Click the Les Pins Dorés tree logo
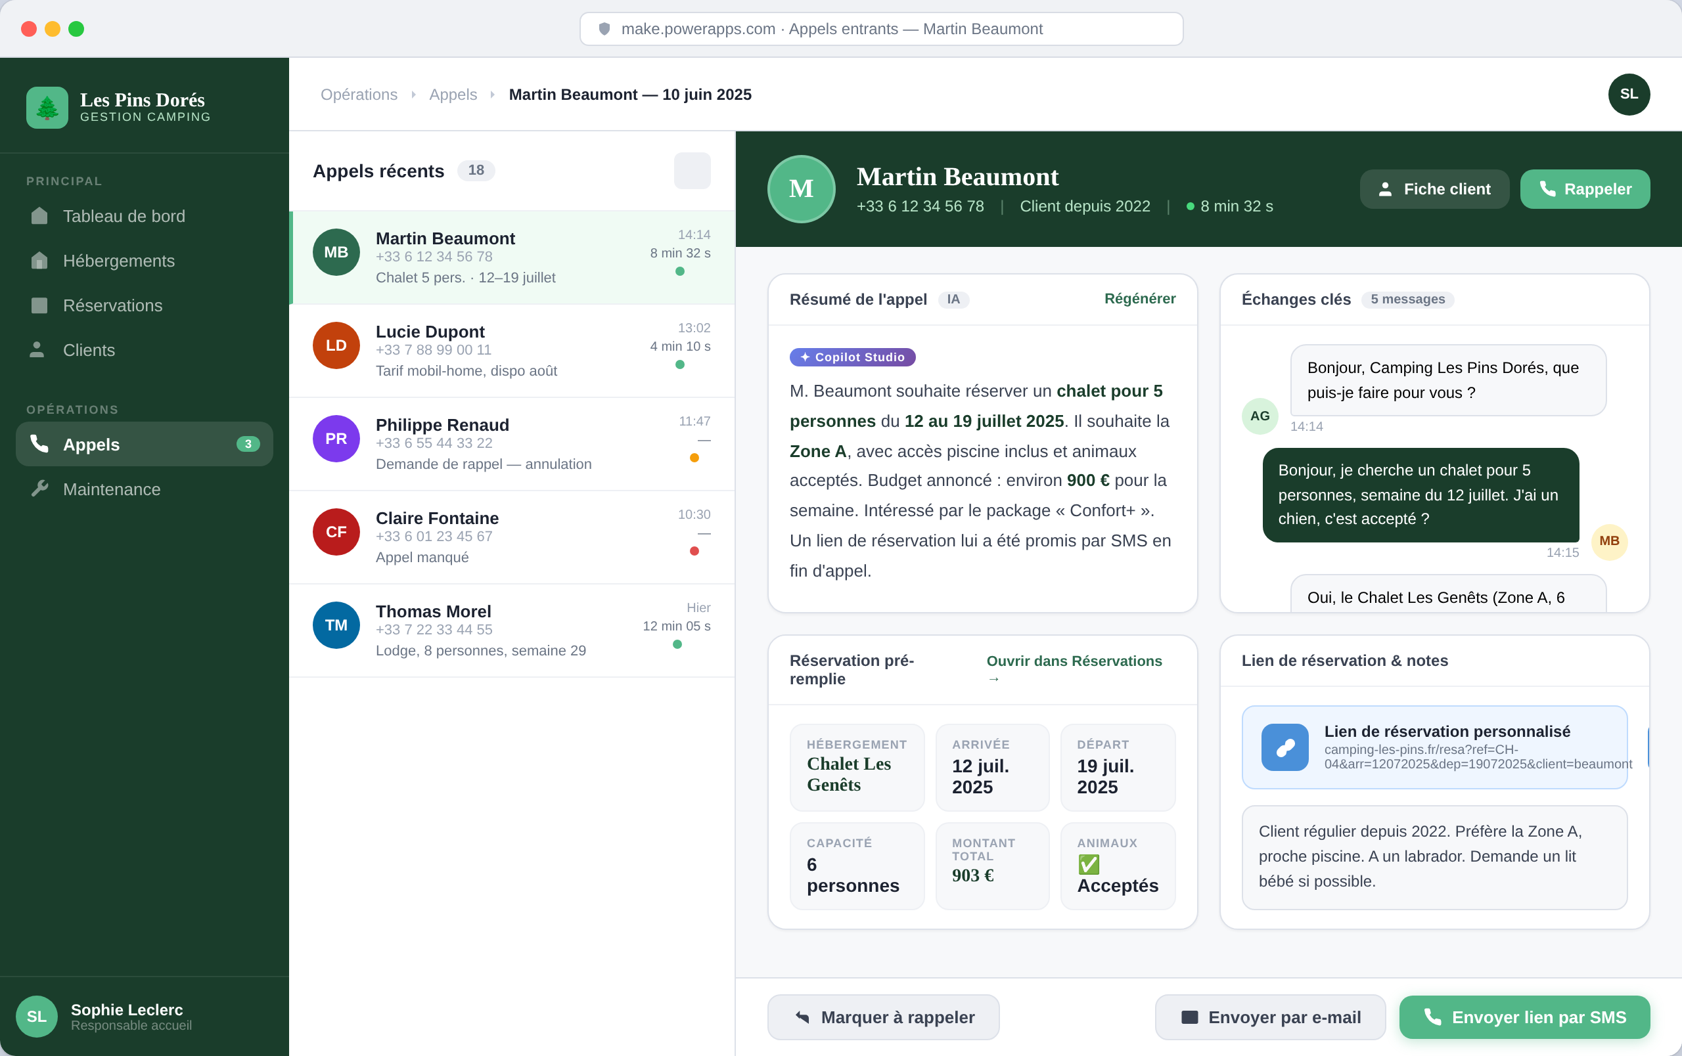 47,108
